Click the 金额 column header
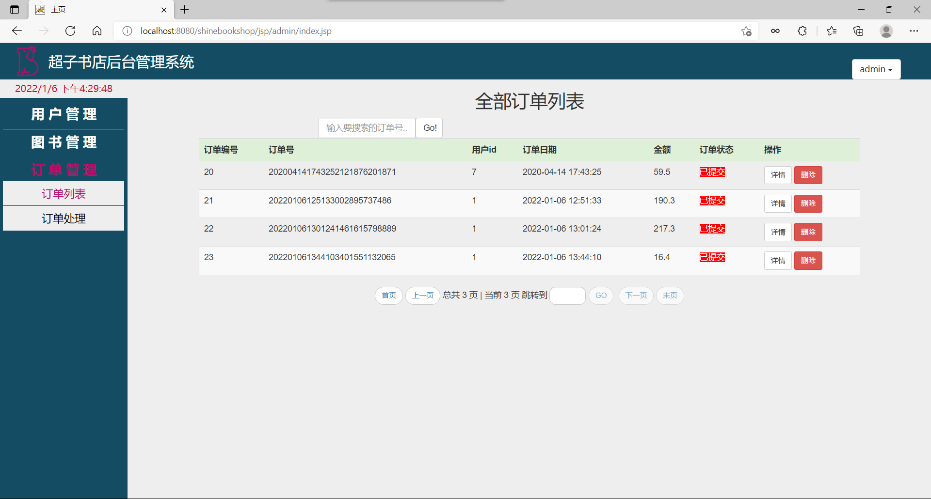Image resolution: width=931 pixels, height=499 pixels. (662, 150)
